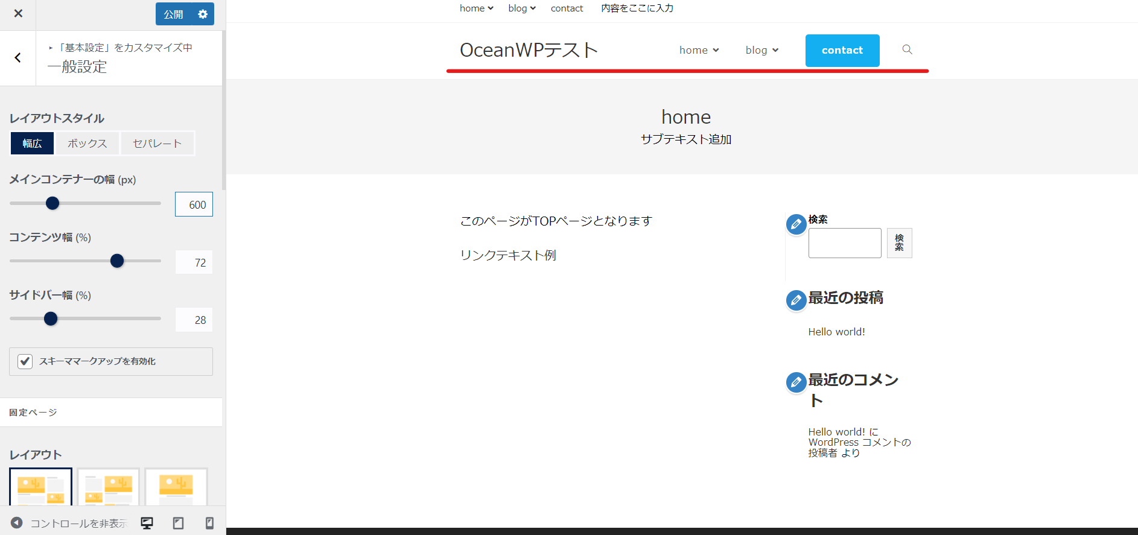Viewport: 1138px width, 535px height.
Task: Switch to tablet preview device icon
Action: (178, 523)
